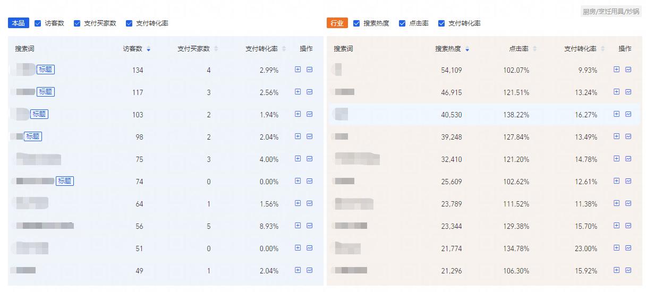Open the trend chart icon for the 46,915 row
Screen dimensions: 646x292
[x=628, y=92]
